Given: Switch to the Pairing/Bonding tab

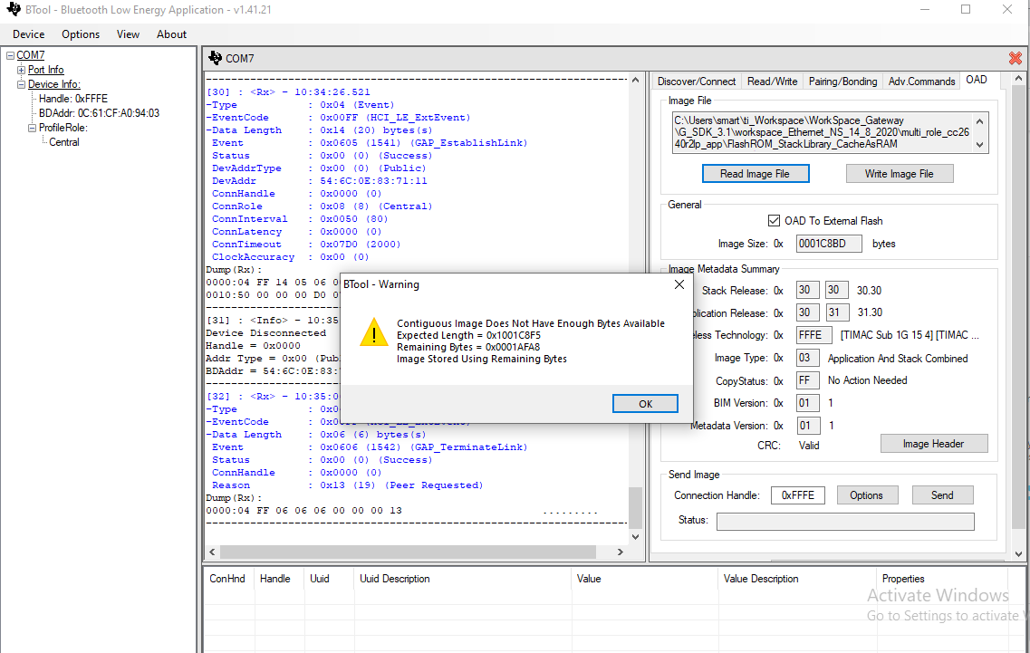Looking at the screenshot, I should [x=842, y=82].
